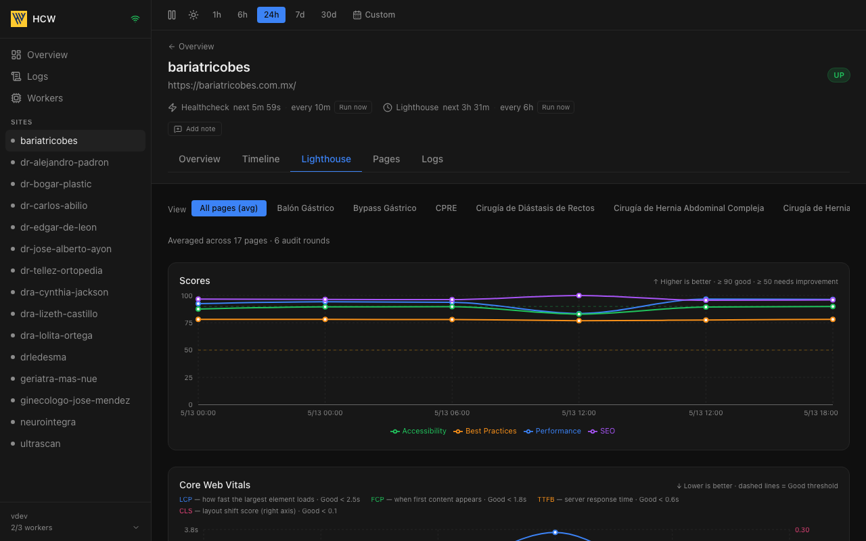Select the Balón Gástrico page view
866x541 pixels.
coord(306,208)
